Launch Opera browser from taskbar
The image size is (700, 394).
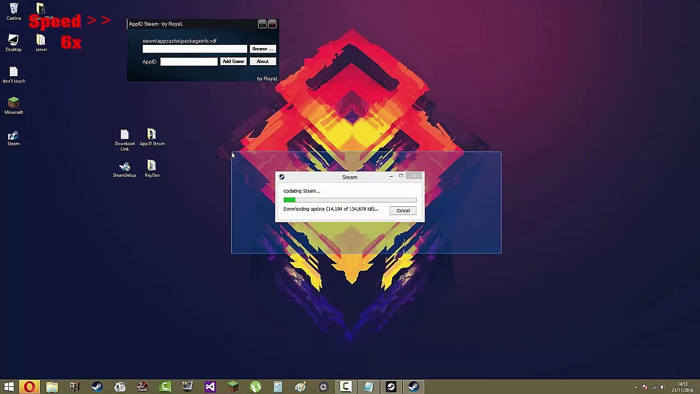click(30, 387)
